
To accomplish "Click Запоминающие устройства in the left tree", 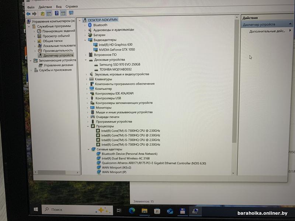I will pyautogui.click(x=58, y=60).
